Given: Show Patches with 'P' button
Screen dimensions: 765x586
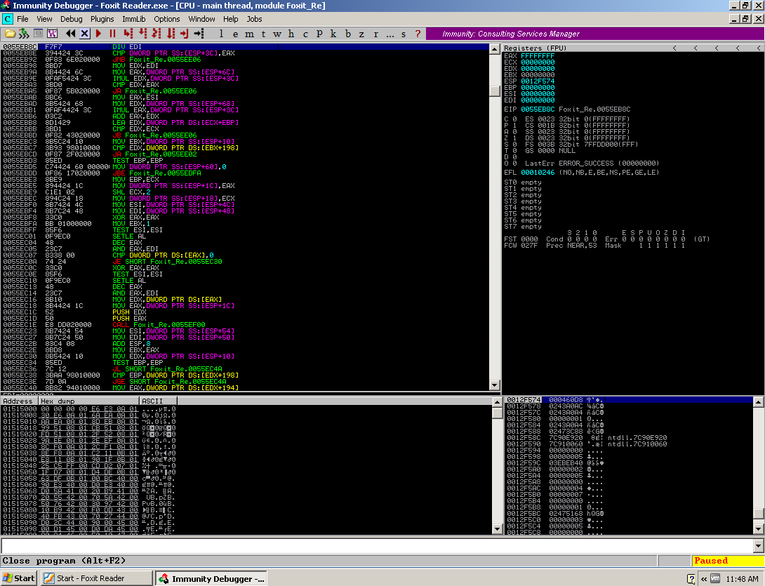Looking at the screenshot, I should click(x=319, y=34).
